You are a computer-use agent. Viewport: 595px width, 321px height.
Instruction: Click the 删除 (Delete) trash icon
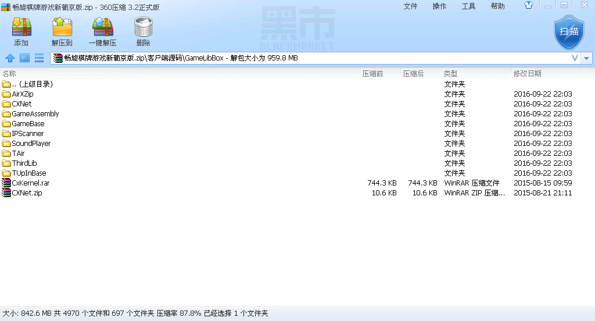pos(143,27)
